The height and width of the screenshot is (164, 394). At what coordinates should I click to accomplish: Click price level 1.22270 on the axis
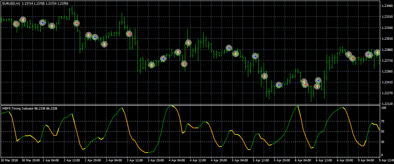click(x=387, y=93)
